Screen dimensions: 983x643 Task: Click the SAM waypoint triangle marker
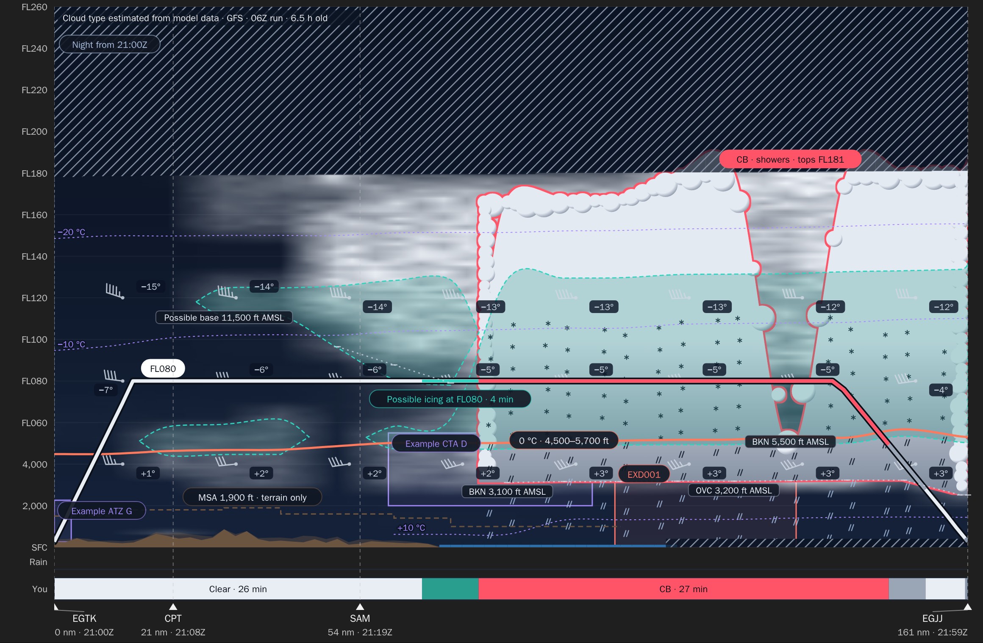360,607
